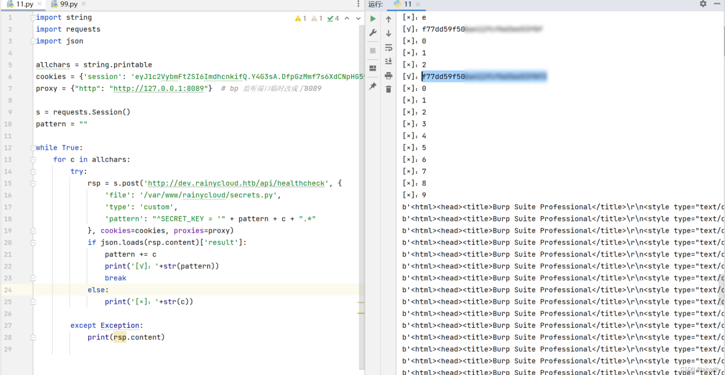Collapse the try block fold marker
Image resolution: width=725 pixels, height=375 pixels.
[33, 172]
